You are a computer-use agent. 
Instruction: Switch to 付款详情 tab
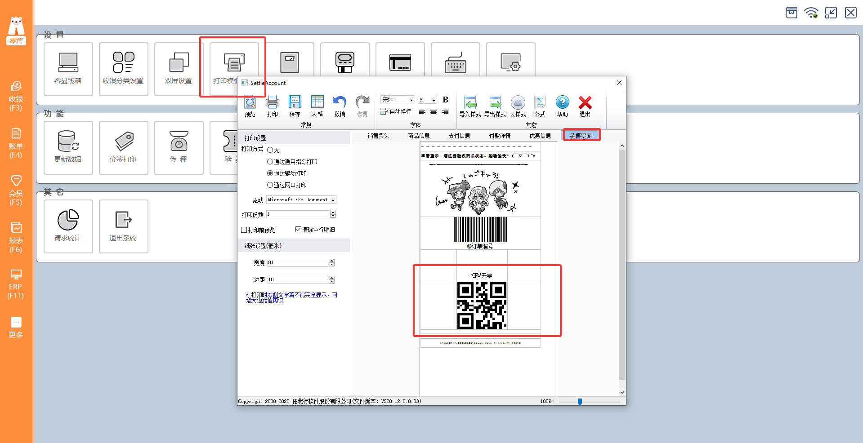pos(500,136)
